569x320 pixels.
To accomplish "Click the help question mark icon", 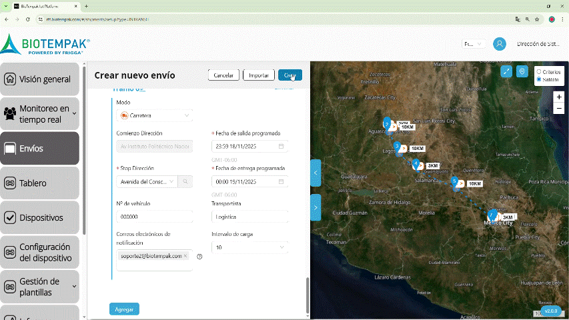I will [199, 256].
